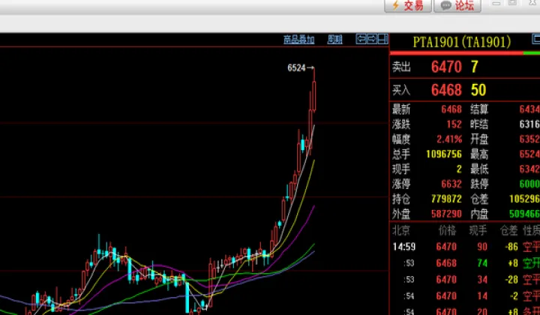Viewport: 540px width, 315px height.
Task: Click the 昨结 previous settlement 6316
Action: 529,124
